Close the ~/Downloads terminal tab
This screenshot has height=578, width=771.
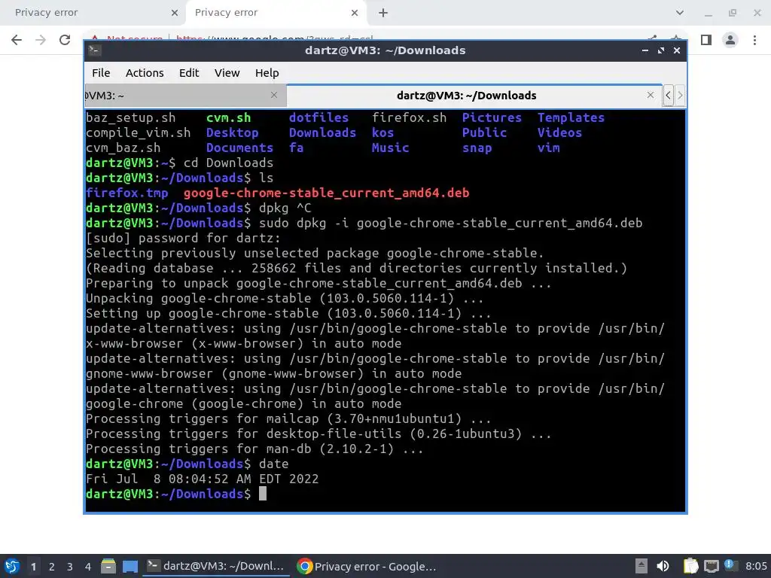point(651,95)
